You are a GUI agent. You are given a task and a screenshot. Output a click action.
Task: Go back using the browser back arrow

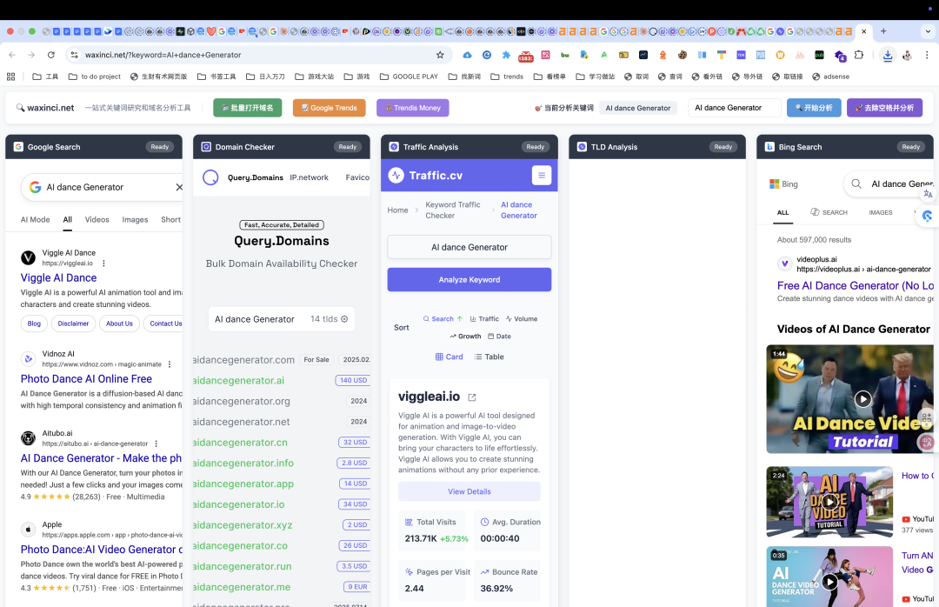(x=12, y=55)
